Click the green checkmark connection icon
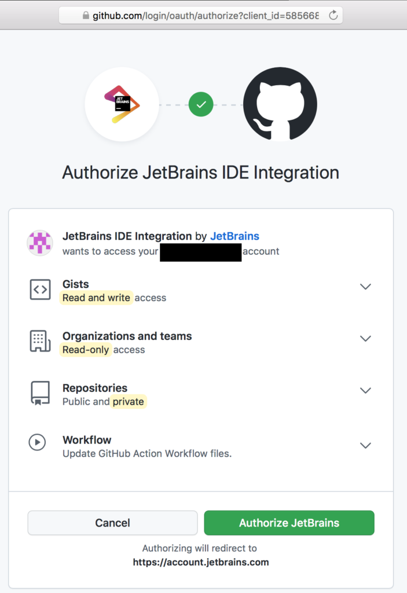 (201, 105)
